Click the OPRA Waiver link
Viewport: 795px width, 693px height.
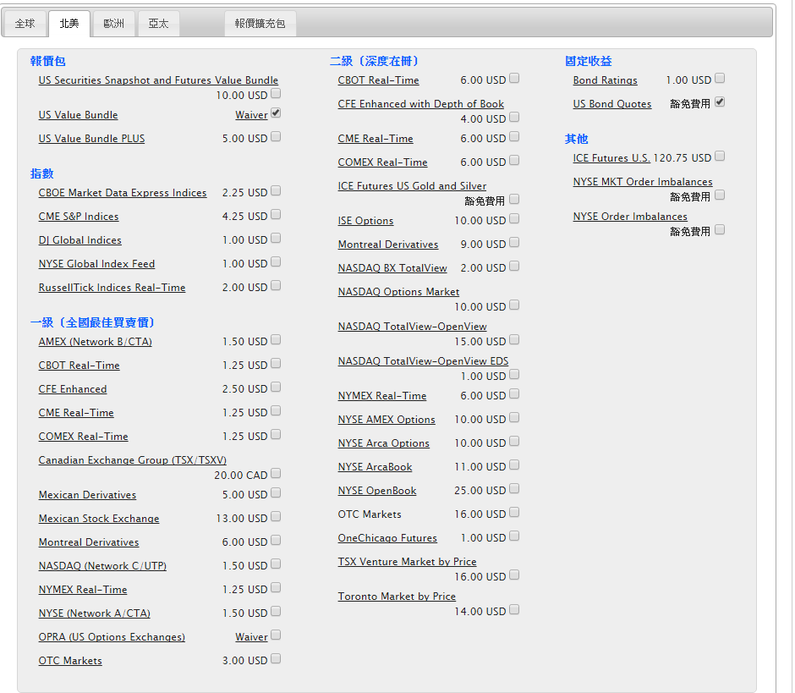pos(251,637)
